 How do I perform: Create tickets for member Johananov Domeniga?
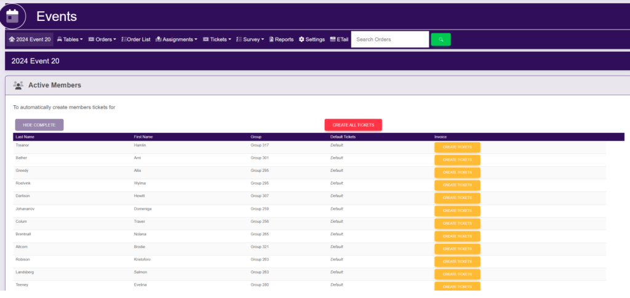coord(457,211)
